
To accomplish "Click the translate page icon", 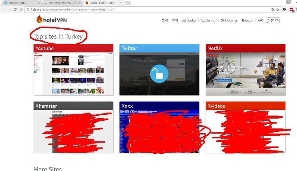I will 273,9.
